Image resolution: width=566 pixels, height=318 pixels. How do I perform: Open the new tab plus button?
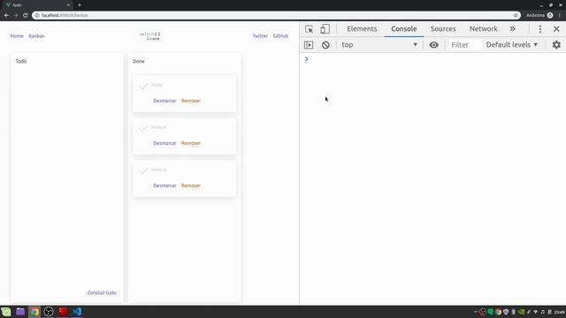[80, 5]
